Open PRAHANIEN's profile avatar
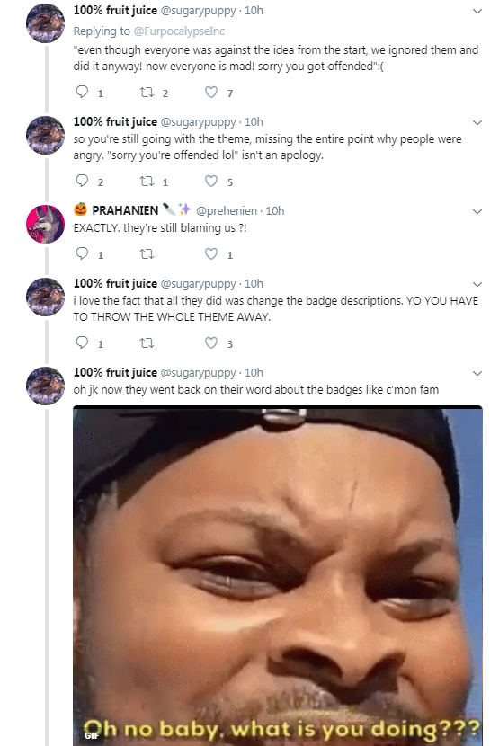Screen dimensions: 499x746 [x=45, y=224]
